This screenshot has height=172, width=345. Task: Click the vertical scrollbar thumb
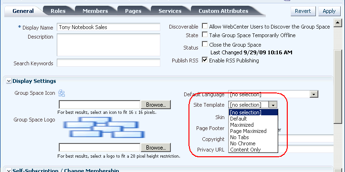[x=337, y=87]
